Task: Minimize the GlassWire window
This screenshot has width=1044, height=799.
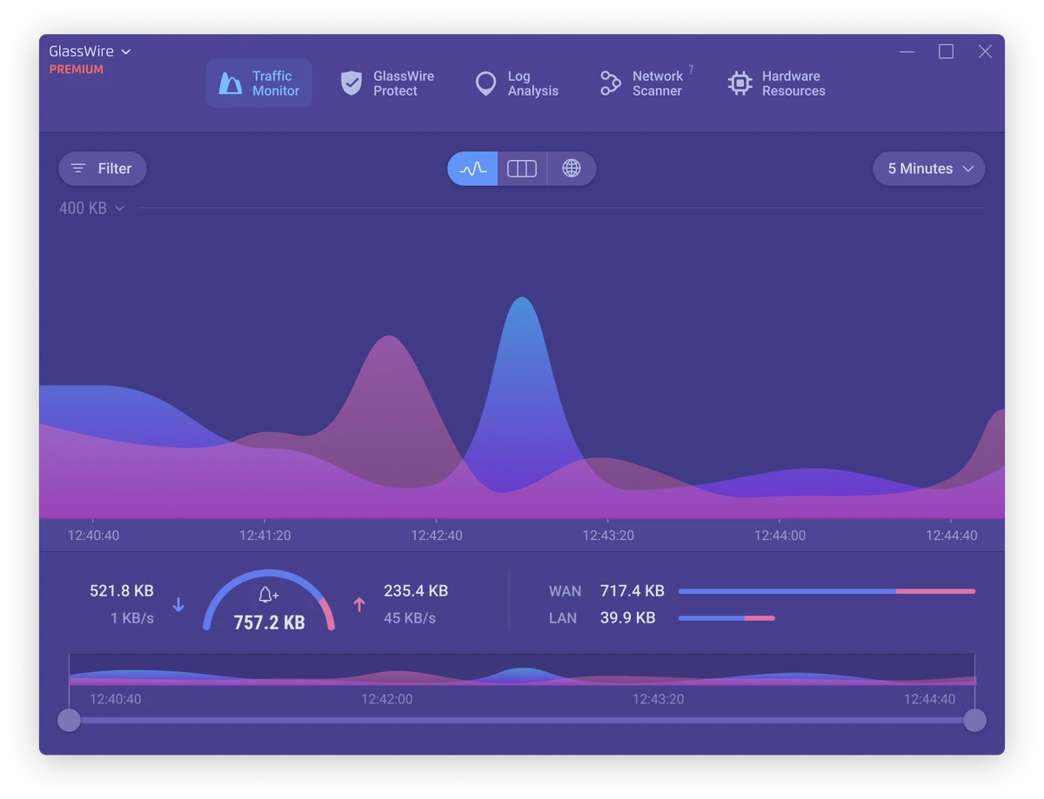Action: click(x=907, y=52)
